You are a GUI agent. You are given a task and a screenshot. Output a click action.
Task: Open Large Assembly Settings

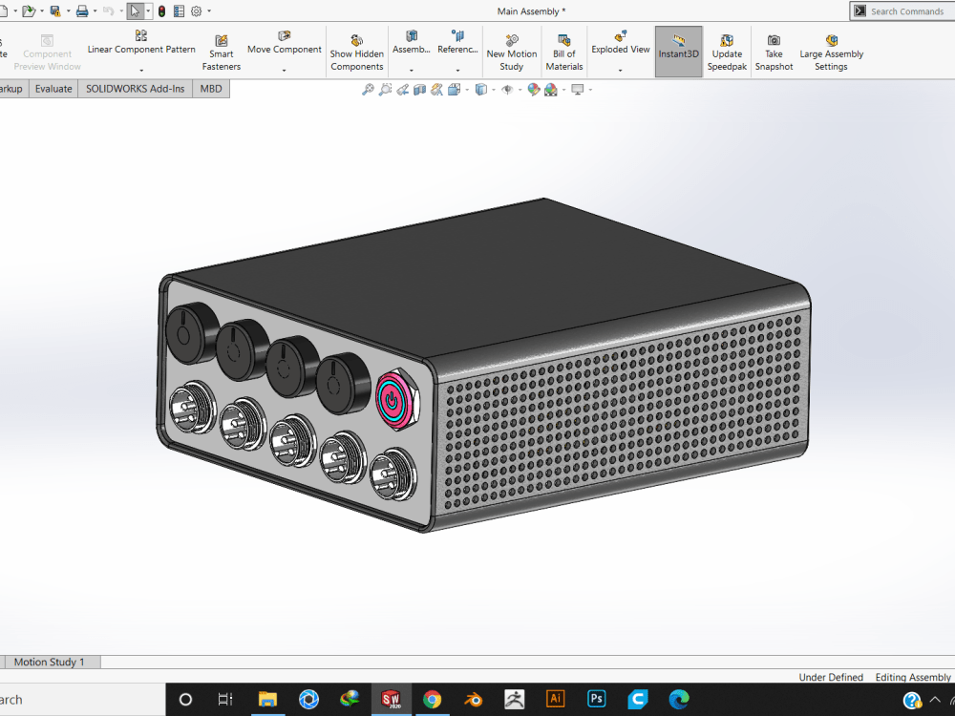pos(832,53)
